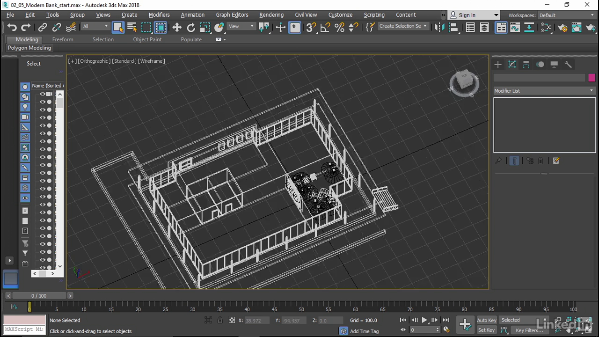Expand the Modifier List dropdown
Screen dimensions: 599x337
coord(544,91)
